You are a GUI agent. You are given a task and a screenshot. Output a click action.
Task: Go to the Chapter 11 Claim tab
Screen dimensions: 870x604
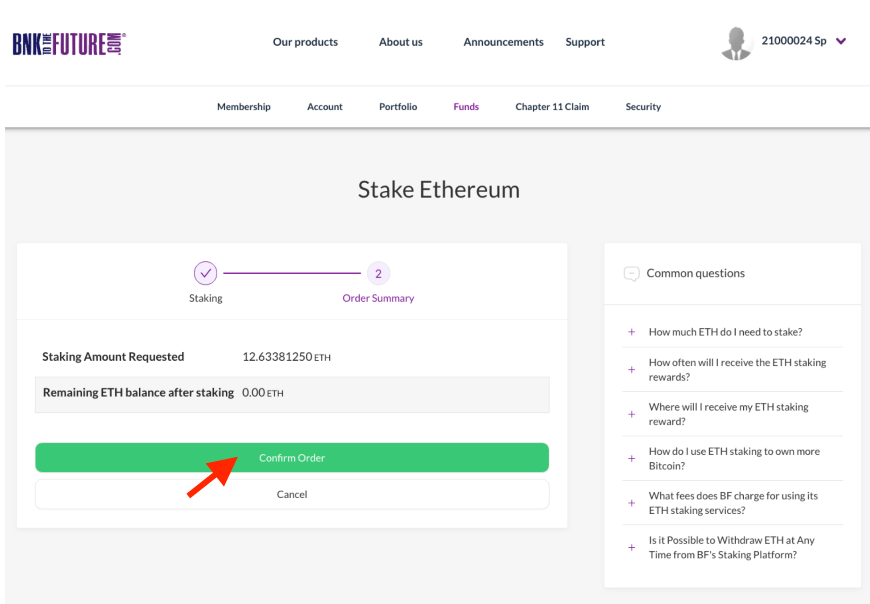click(x=552, y=107)
